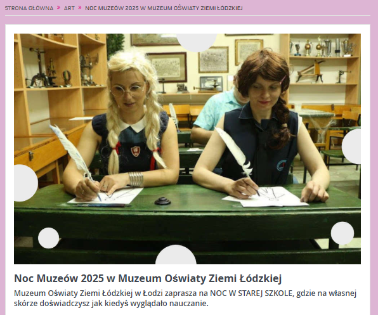Go to the ART breadcrumb category
Viewport: 378px width, 315px height.
69,8
